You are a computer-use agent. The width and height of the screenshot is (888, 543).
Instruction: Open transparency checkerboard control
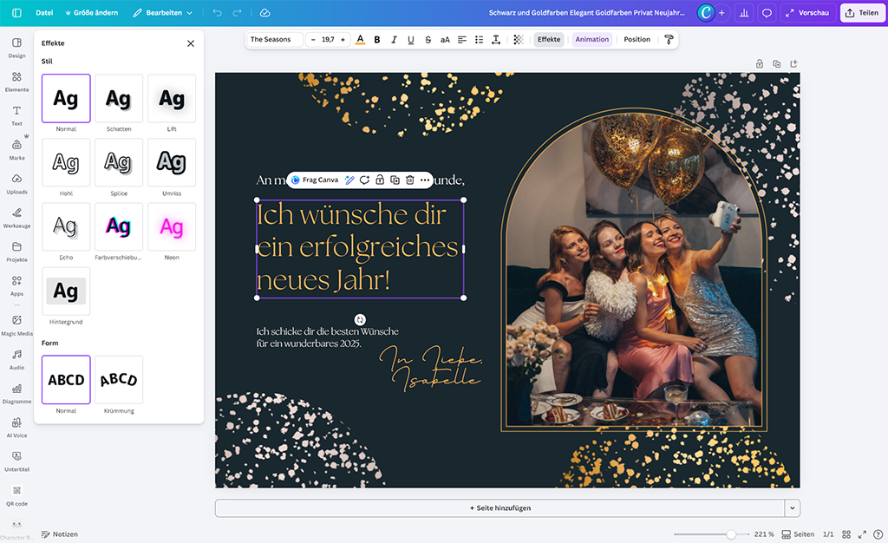(x=519, y=40)
